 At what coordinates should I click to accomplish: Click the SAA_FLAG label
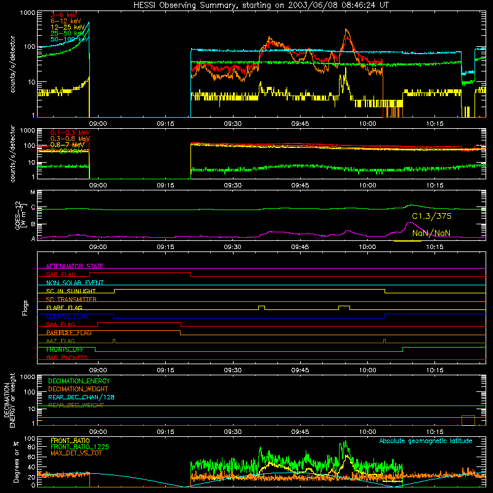pos(60,324)
